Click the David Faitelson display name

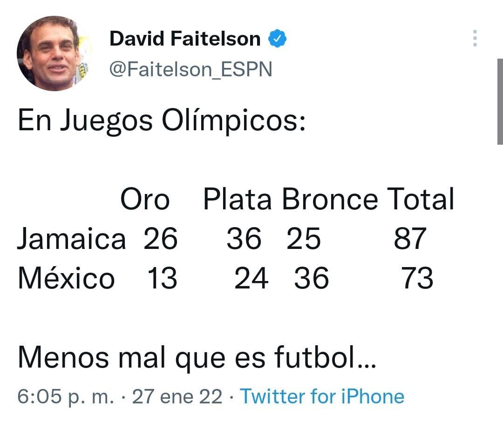pos(185,39)
